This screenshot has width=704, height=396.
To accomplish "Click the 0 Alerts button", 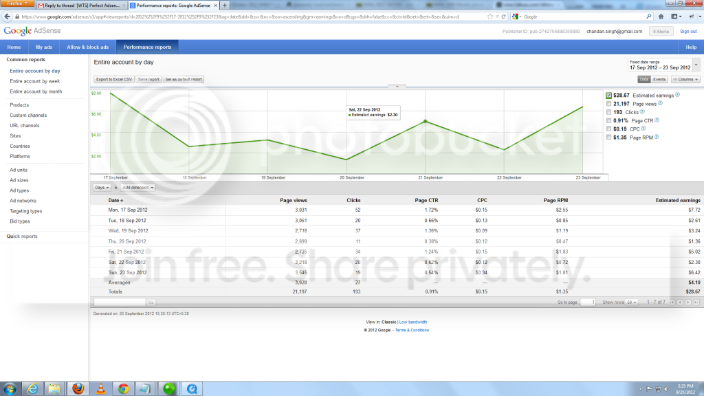I will pos(661,32).
